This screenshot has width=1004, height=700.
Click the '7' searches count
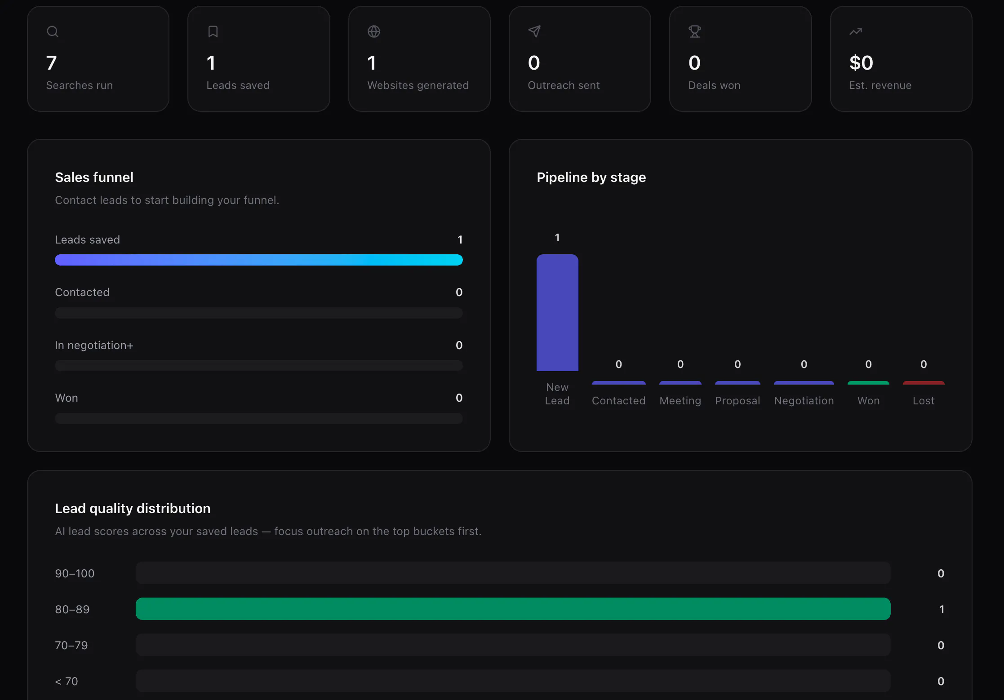(51, 63)
